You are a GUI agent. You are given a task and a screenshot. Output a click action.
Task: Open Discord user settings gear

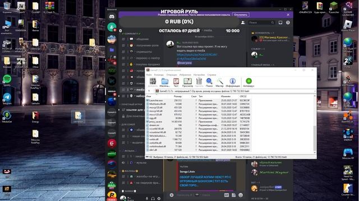(x=159, y=199)
